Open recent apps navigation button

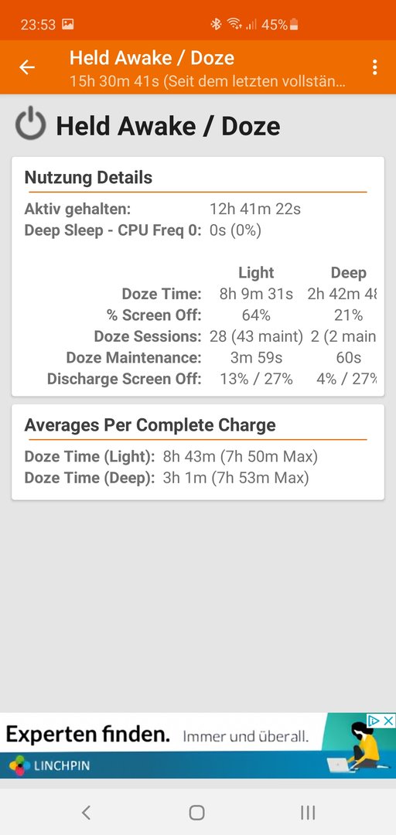coord(308,812)
